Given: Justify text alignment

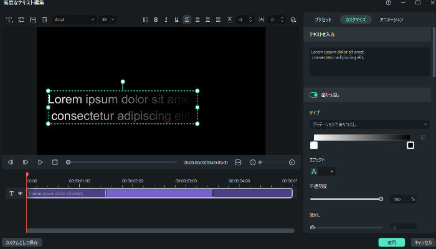Looking at the screenshot, I should click(218, 20).
